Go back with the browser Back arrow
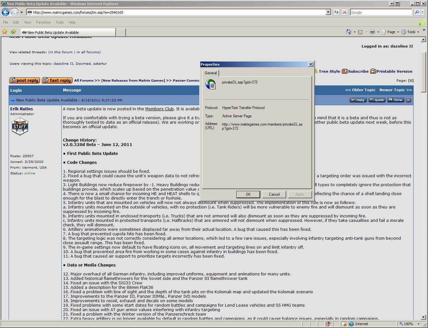This screenshot has width=428, height=328. tap(5, 12)
